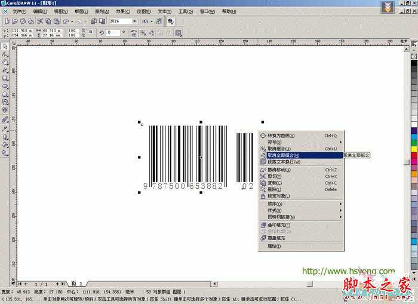Toggle the proportional scale lock button
This screenshot has width=418, height=304.
(x=90, y=31)
